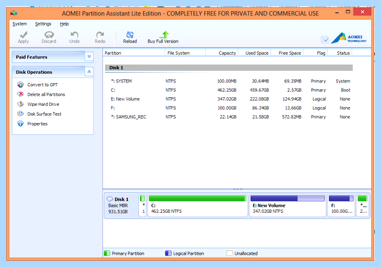Open the Help menu
381x267 pixels.
(64, 24)
